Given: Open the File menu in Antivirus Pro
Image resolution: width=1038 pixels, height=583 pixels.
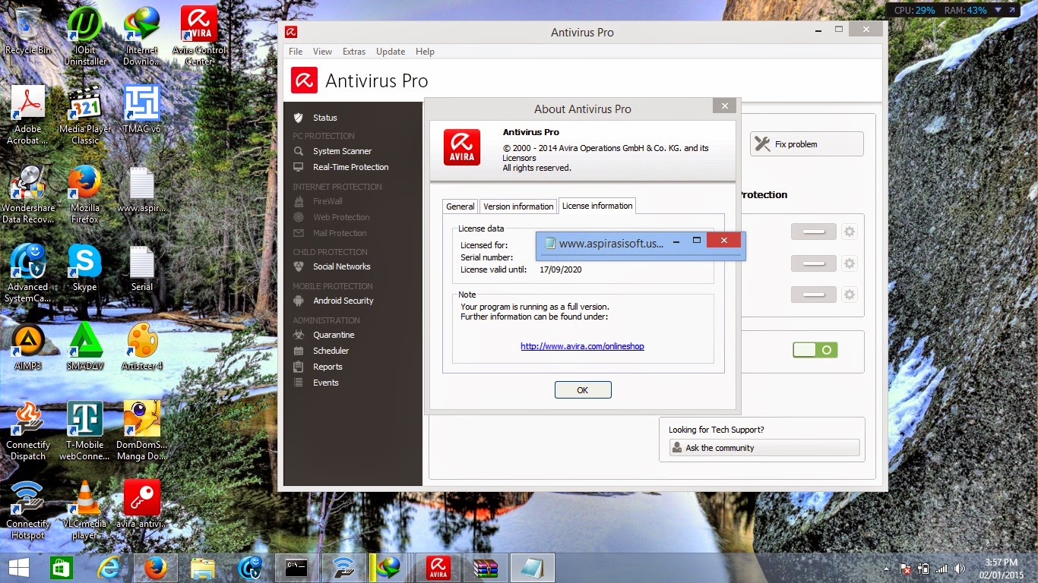Looking at the screenshot, I should tap(296, 52).
